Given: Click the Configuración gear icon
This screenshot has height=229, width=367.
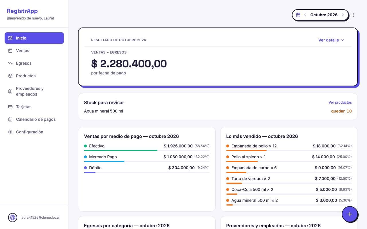Looking at the screenshot, I should (x=10, y=132).
